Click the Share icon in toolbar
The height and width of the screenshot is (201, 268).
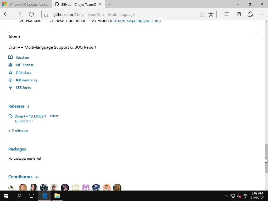(x=250, y=14)
